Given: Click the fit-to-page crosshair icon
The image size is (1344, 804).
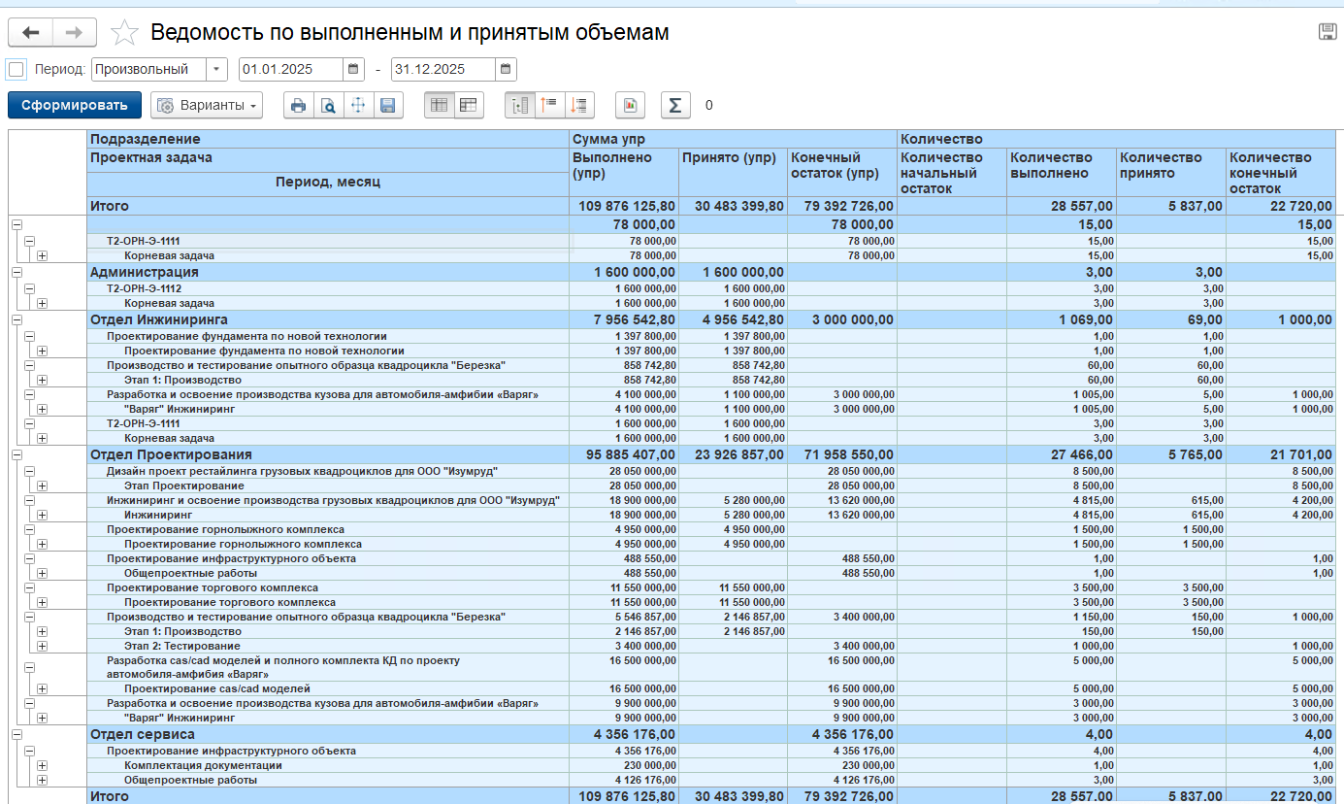Looking at the screenshot, I should [x=358, y=105].
